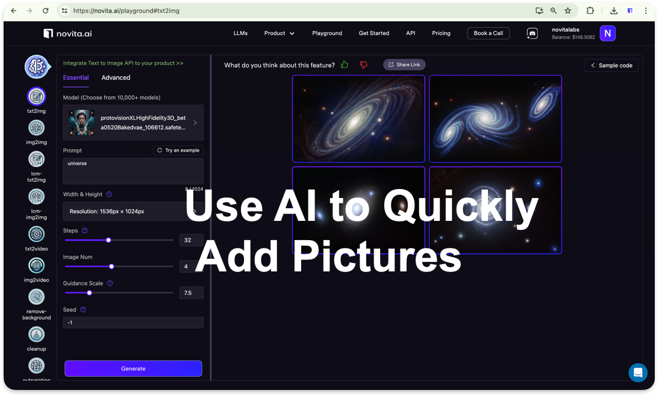
Task: Open the txt2img tool in sidebar
Action: 37,96
